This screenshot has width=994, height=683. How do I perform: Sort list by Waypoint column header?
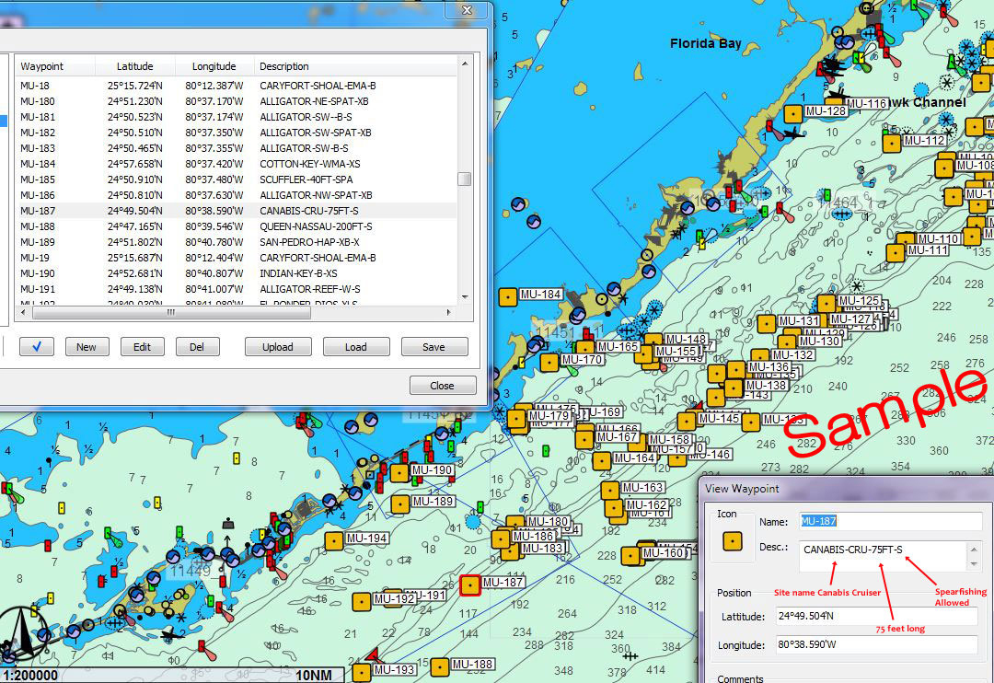click(42, 66)
